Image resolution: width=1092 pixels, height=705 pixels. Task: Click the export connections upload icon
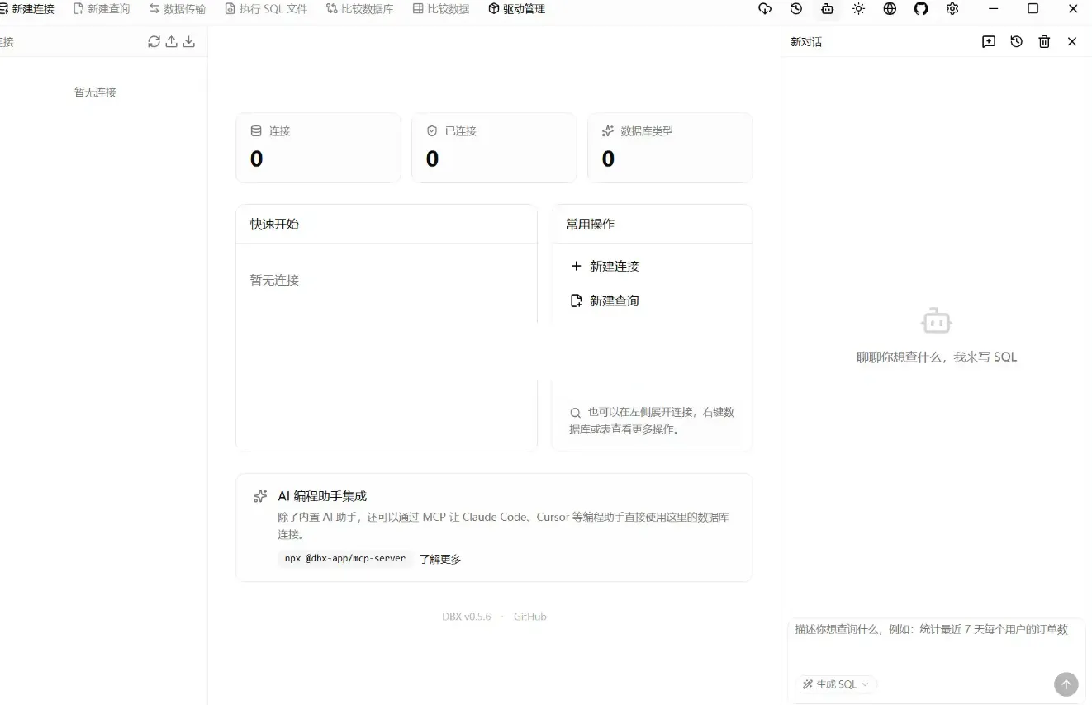[x=172, y=42]
